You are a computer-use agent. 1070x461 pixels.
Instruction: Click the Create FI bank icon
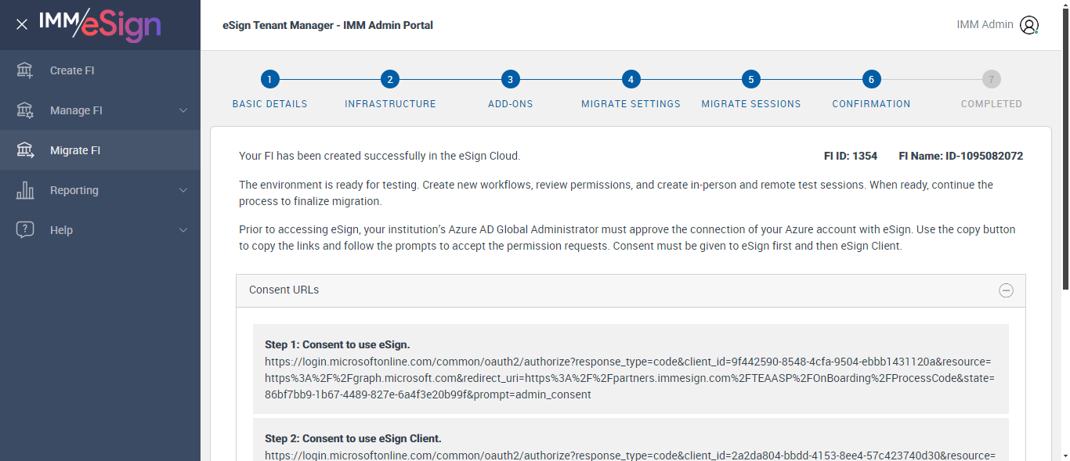click(25, 70)
